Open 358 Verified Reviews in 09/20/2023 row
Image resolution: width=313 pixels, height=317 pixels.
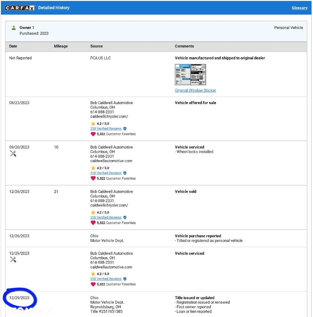(x=106, y=173)
